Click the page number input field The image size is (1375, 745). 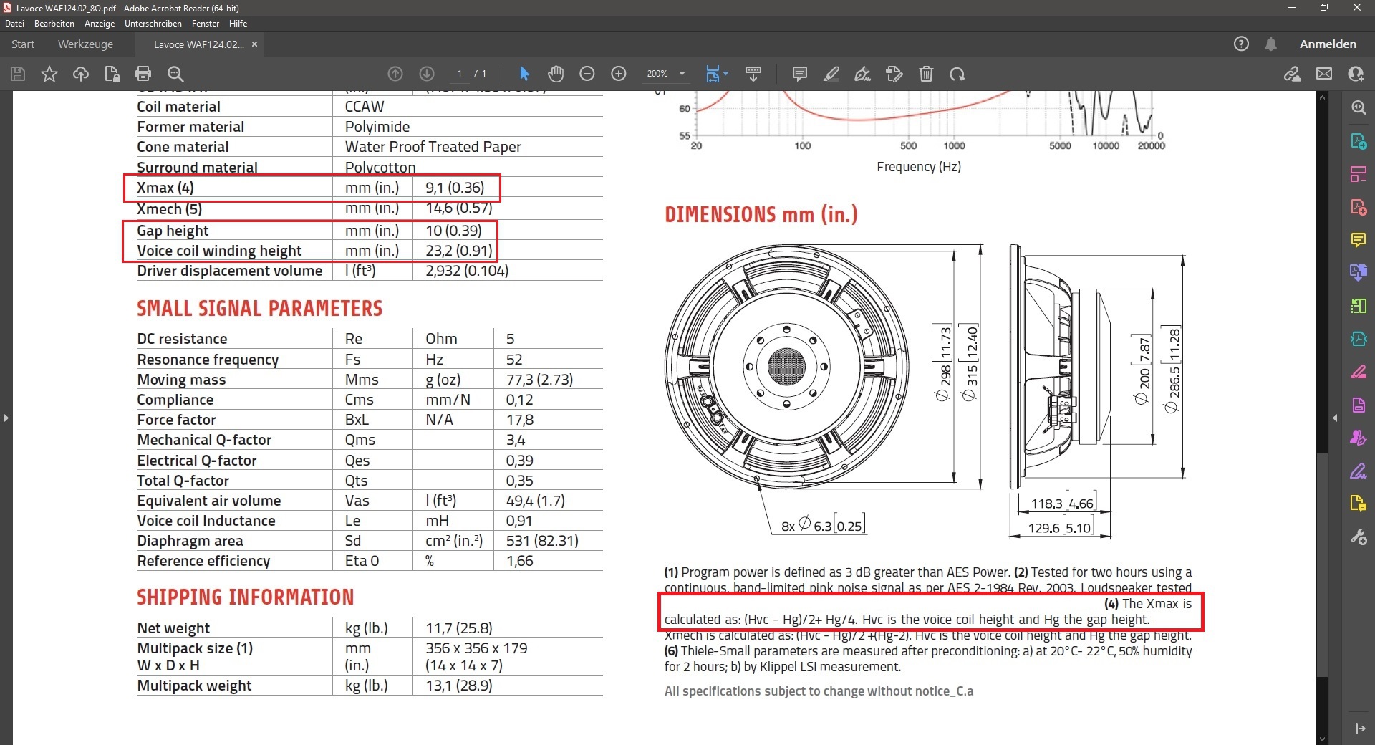460,74
